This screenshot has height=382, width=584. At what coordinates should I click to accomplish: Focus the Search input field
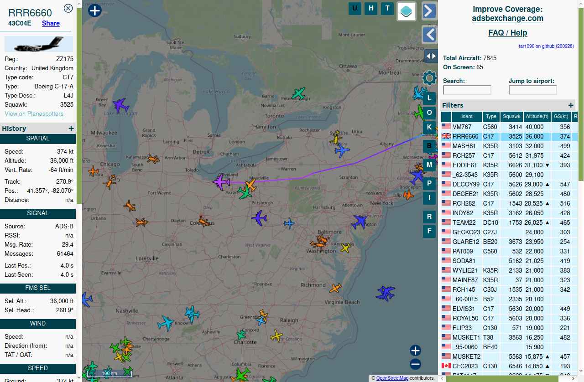point(467,90)
